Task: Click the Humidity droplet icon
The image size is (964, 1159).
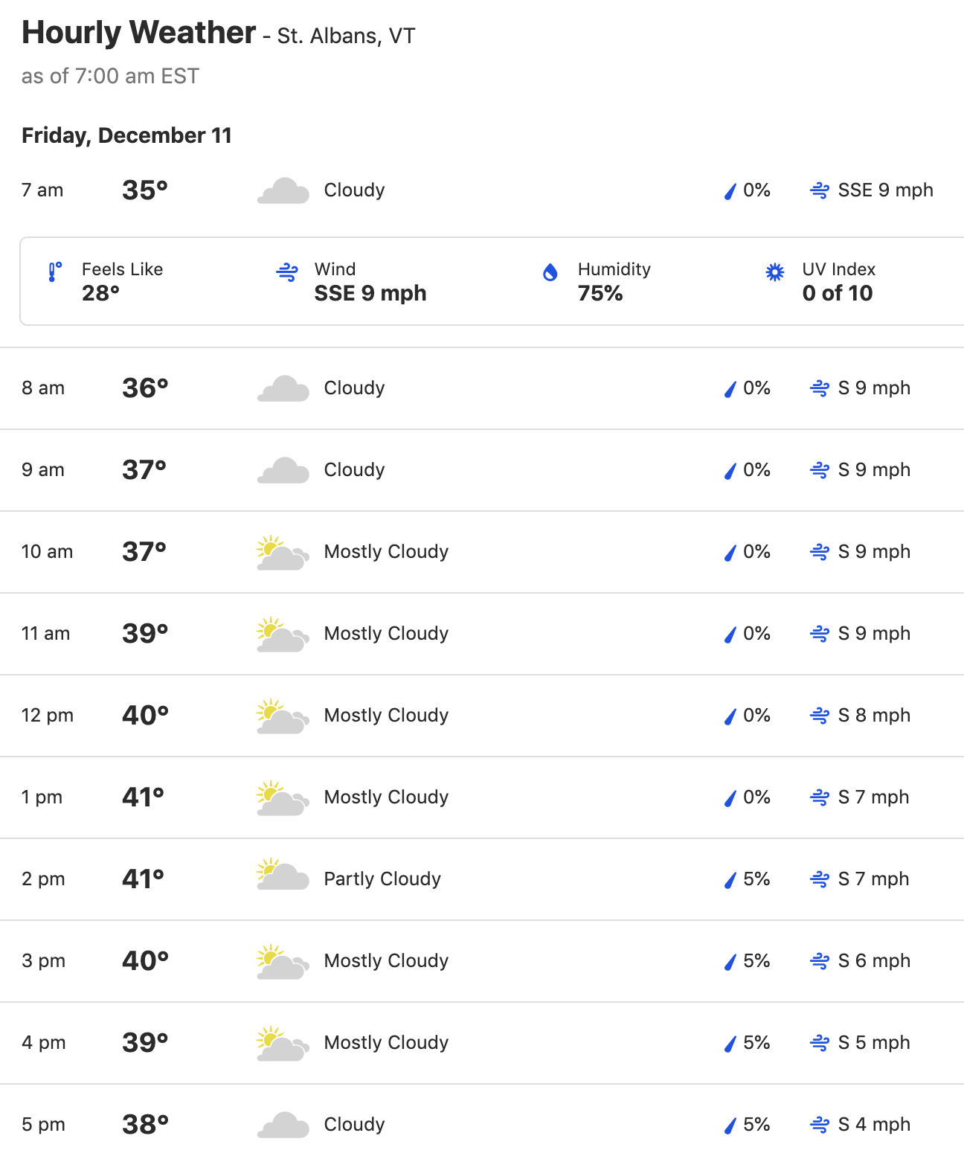Action: point(550,272)
